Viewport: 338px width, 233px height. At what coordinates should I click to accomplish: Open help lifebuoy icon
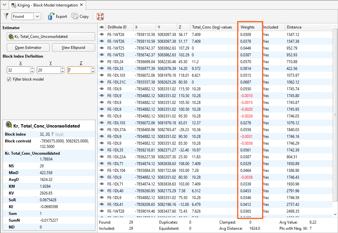click(x=100, y=17)
